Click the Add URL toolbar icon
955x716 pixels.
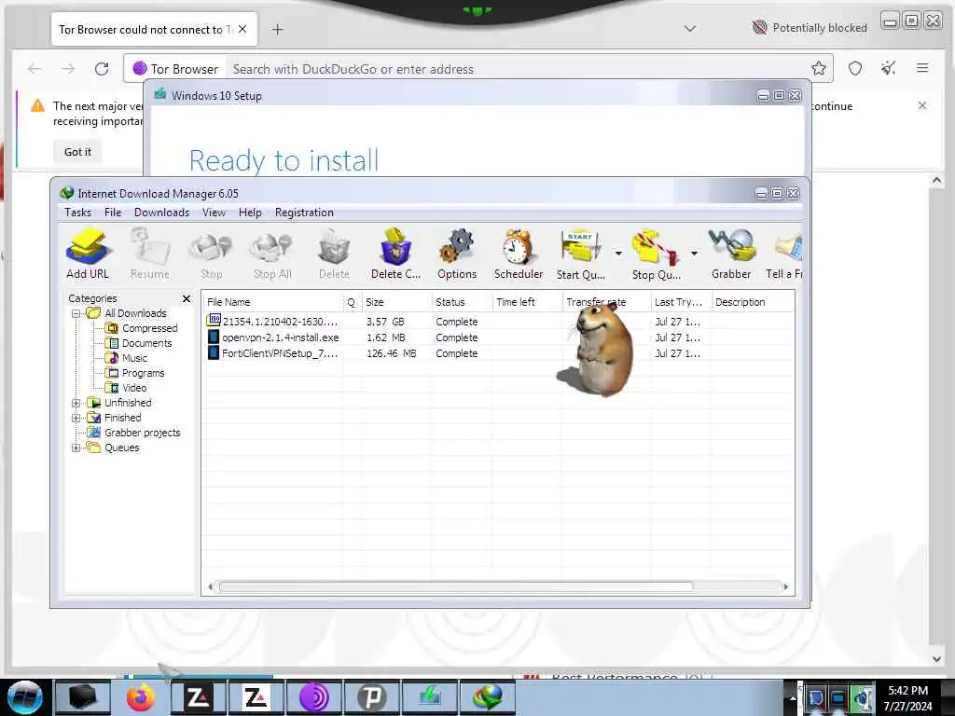tap(88, 254)
